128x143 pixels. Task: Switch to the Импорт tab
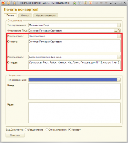click(25, 15)
